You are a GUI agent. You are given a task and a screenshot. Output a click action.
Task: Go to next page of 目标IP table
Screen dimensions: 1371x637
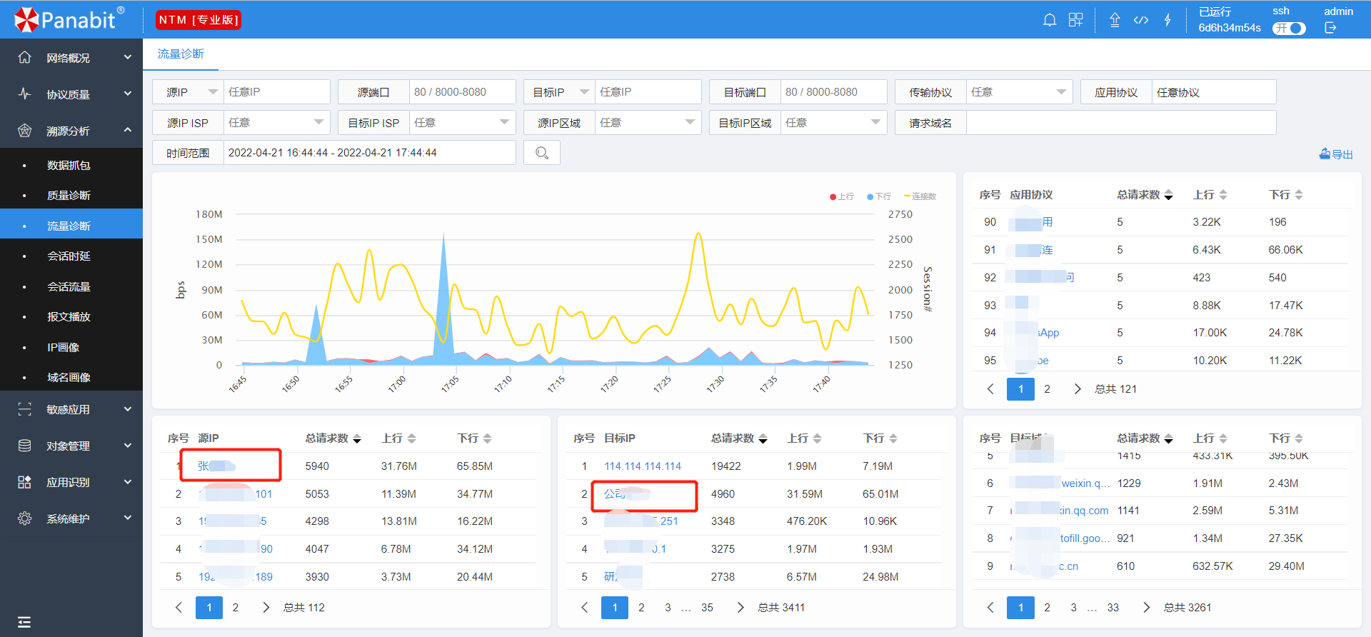click(x=740, y=608)
